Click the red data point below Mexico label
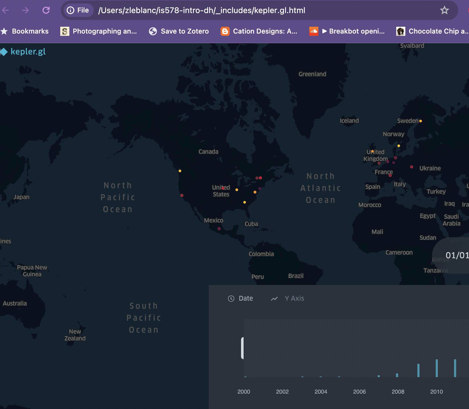The image size is (469, 409). pos(219,229)
